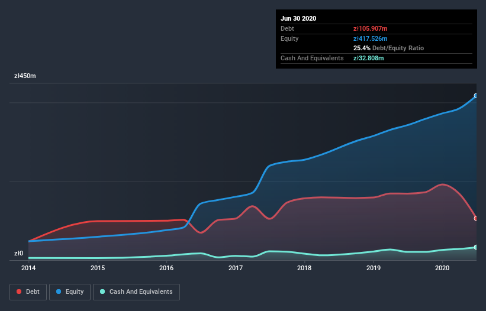Click the zł450m y-axis label
Viewport: 486px width, 311px height.
25,76
